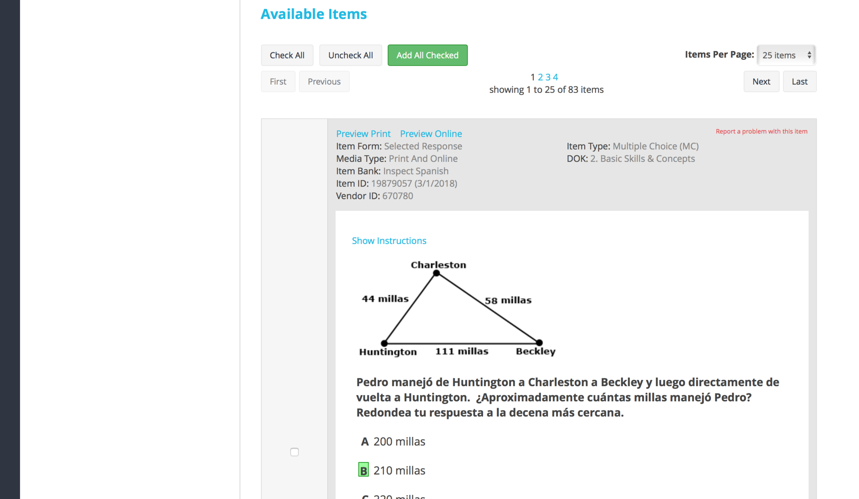
Task: Click answer choice A 200 millas
Action: point(399,442)
